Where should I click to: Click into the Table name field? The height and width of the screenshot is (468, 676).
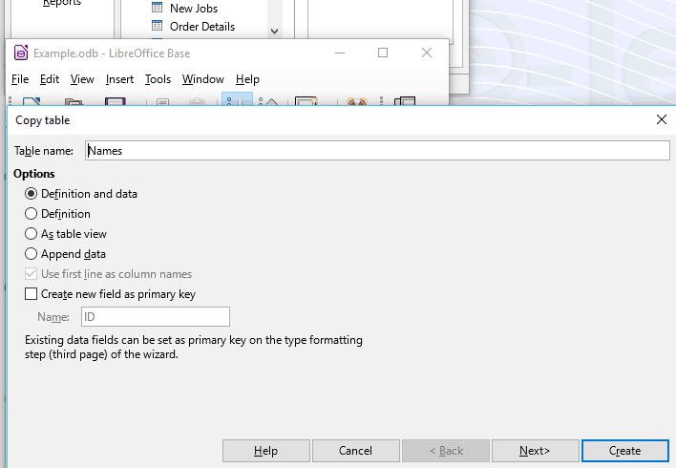[x=377, y=151]
